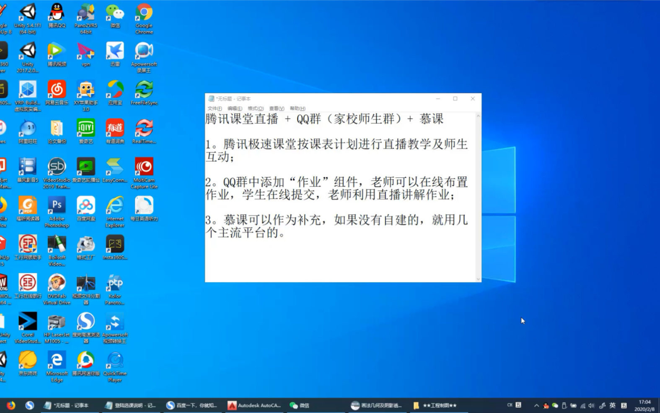Open the Unity 2017.2.0 shortcut
This screenshot has width=660, height=413.
pos(28,57)
